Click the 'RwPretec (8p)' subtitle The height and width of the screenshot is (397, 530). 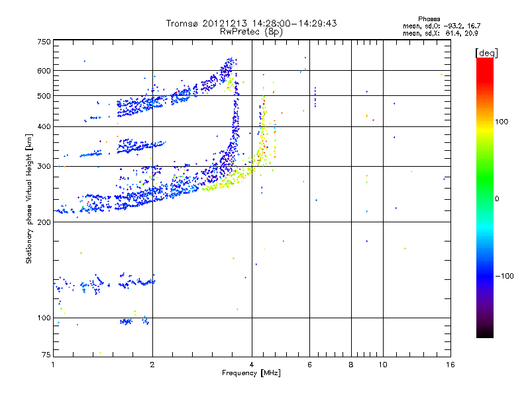(251, 32)
